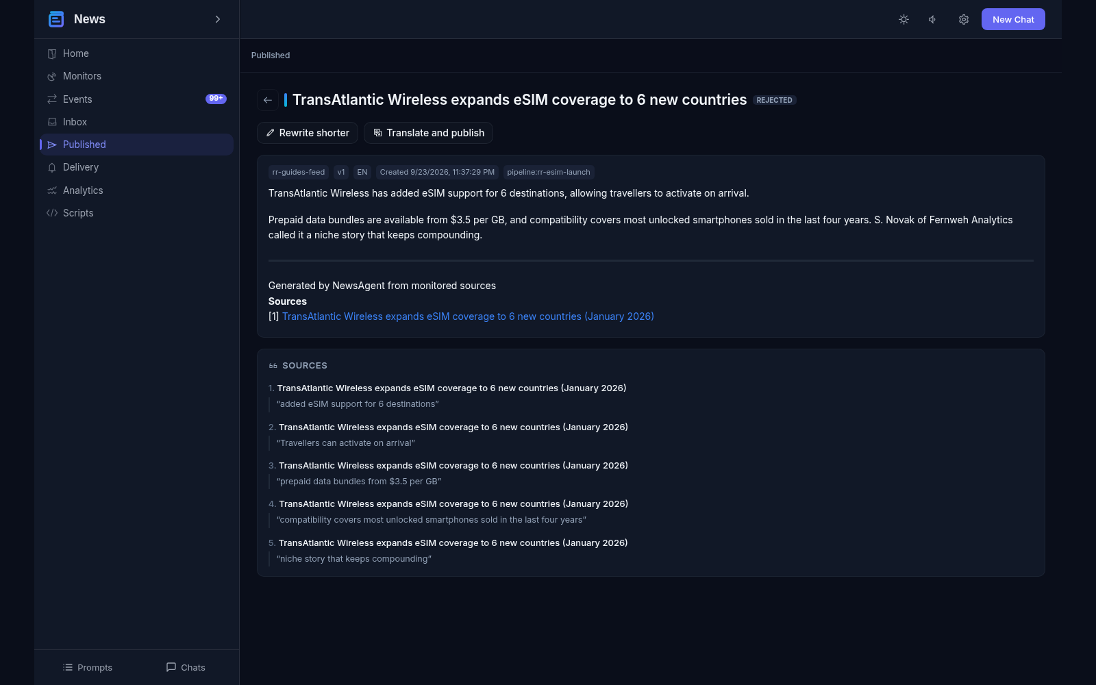Open Delivery section

137,167
